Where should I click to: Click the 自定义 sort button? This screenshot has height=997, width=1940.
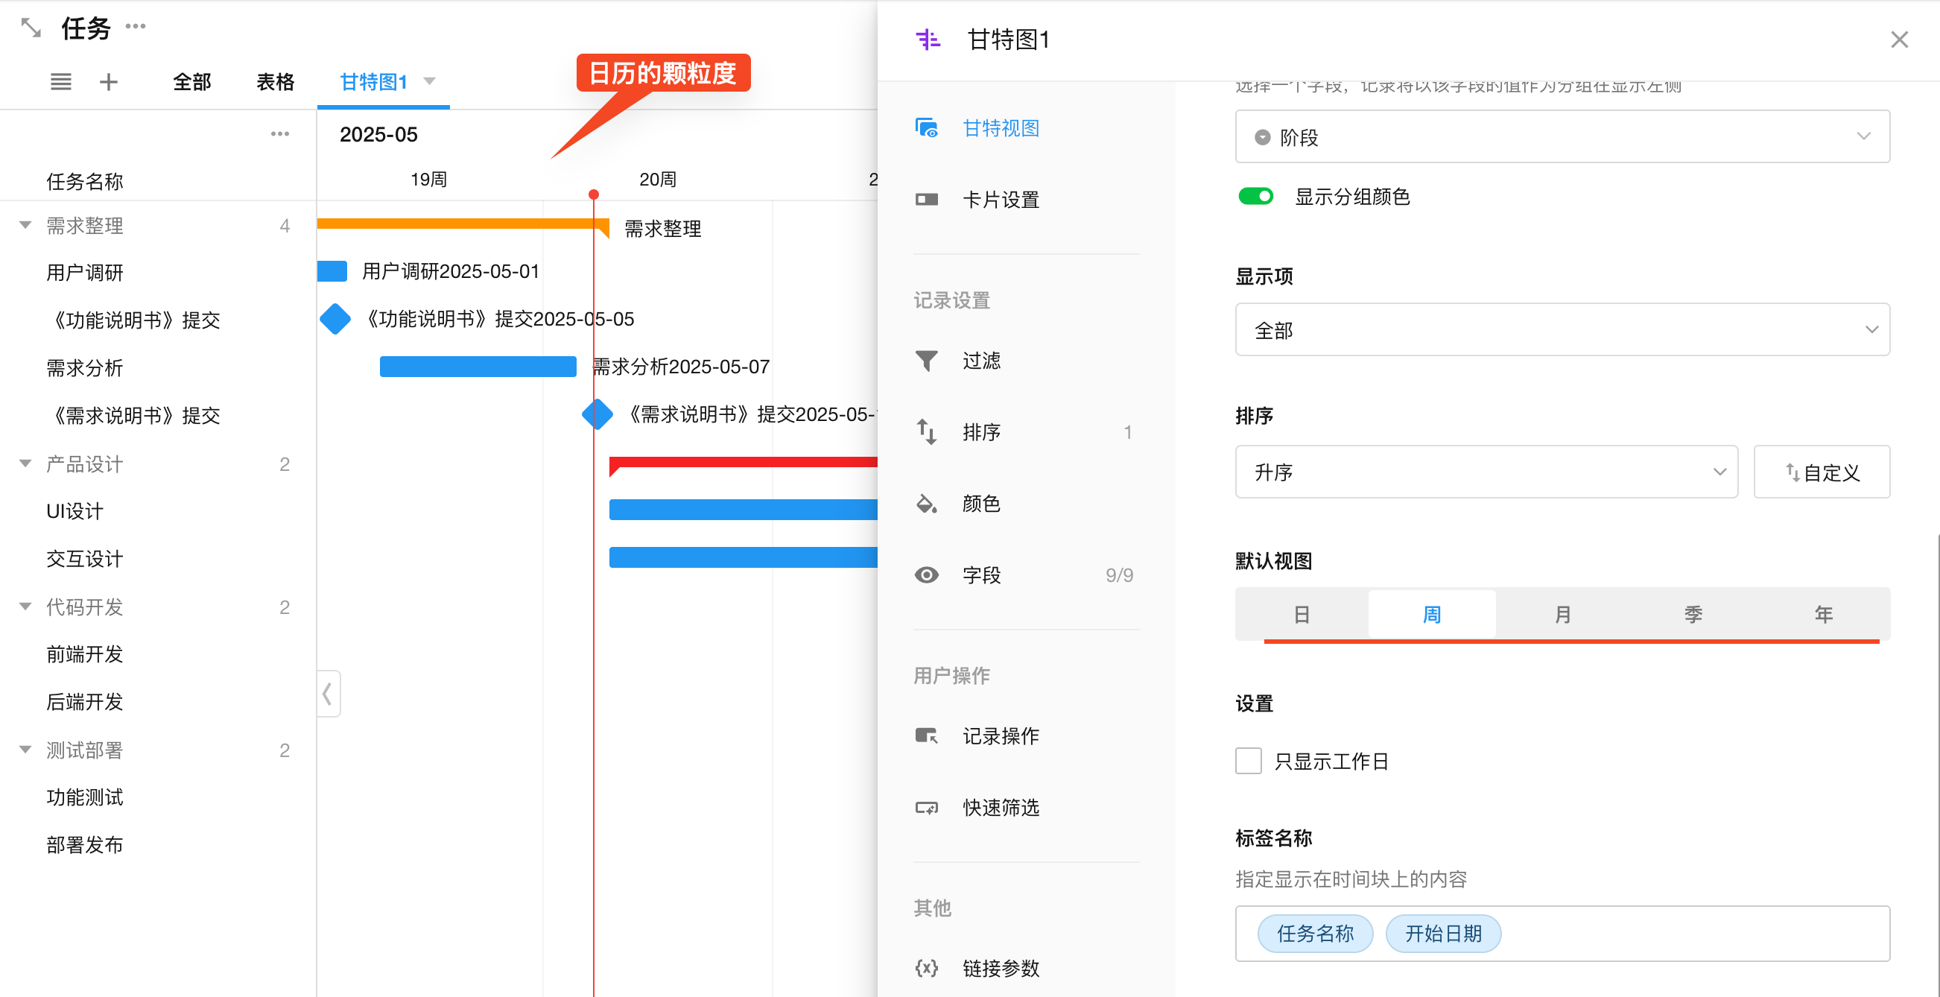(x=1821, y=472)
